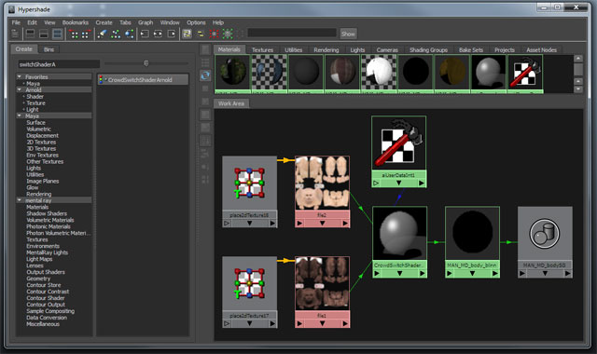Click the Input and Output Connections icon
Image resolution: width=597 pixels, height=354 pixels.
point(158,34)
